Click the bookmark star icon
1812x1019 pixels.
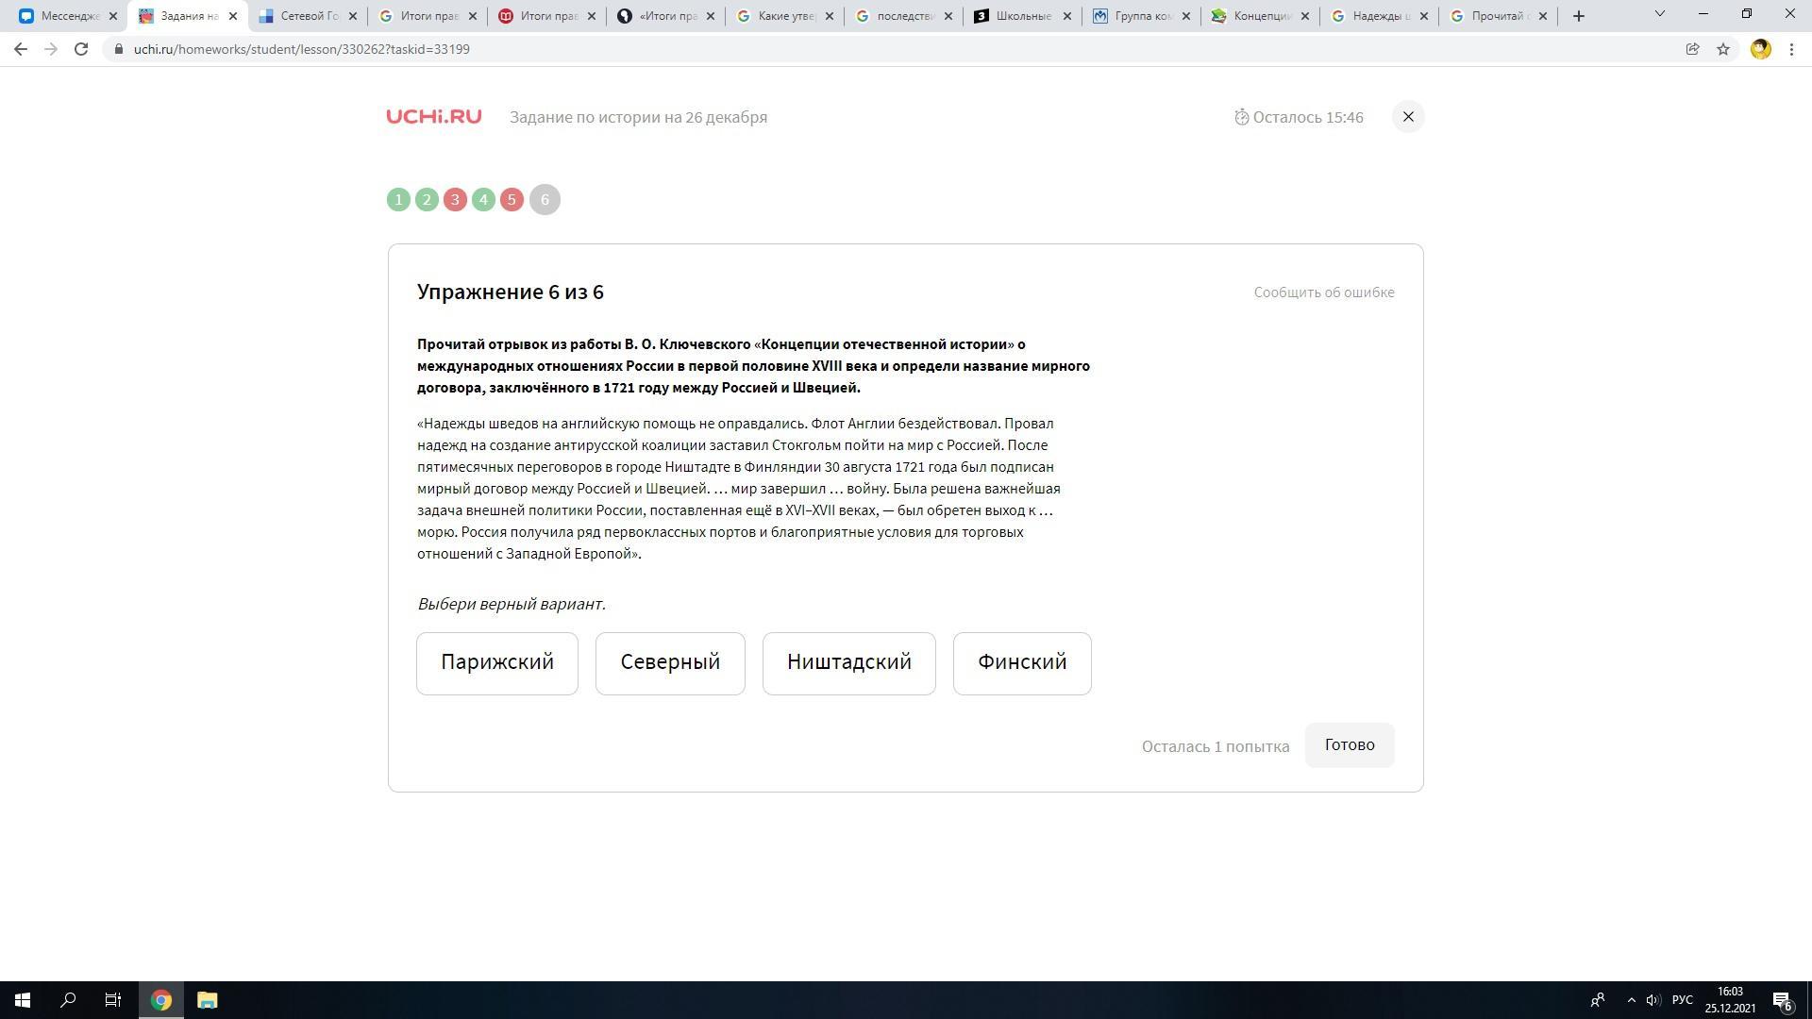pos(1723,49)
